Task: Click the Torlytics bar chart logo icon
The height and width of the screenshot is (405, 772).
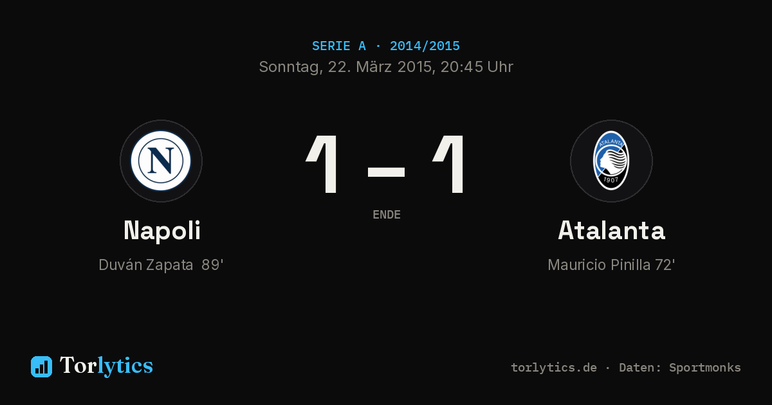Action: pyautogui.click(x=41, y=366)
